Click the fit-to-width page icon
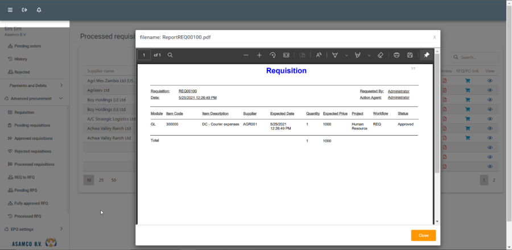The width and height of the screenshot is (512, 250). pyautogui.click(x=286, y=55)
